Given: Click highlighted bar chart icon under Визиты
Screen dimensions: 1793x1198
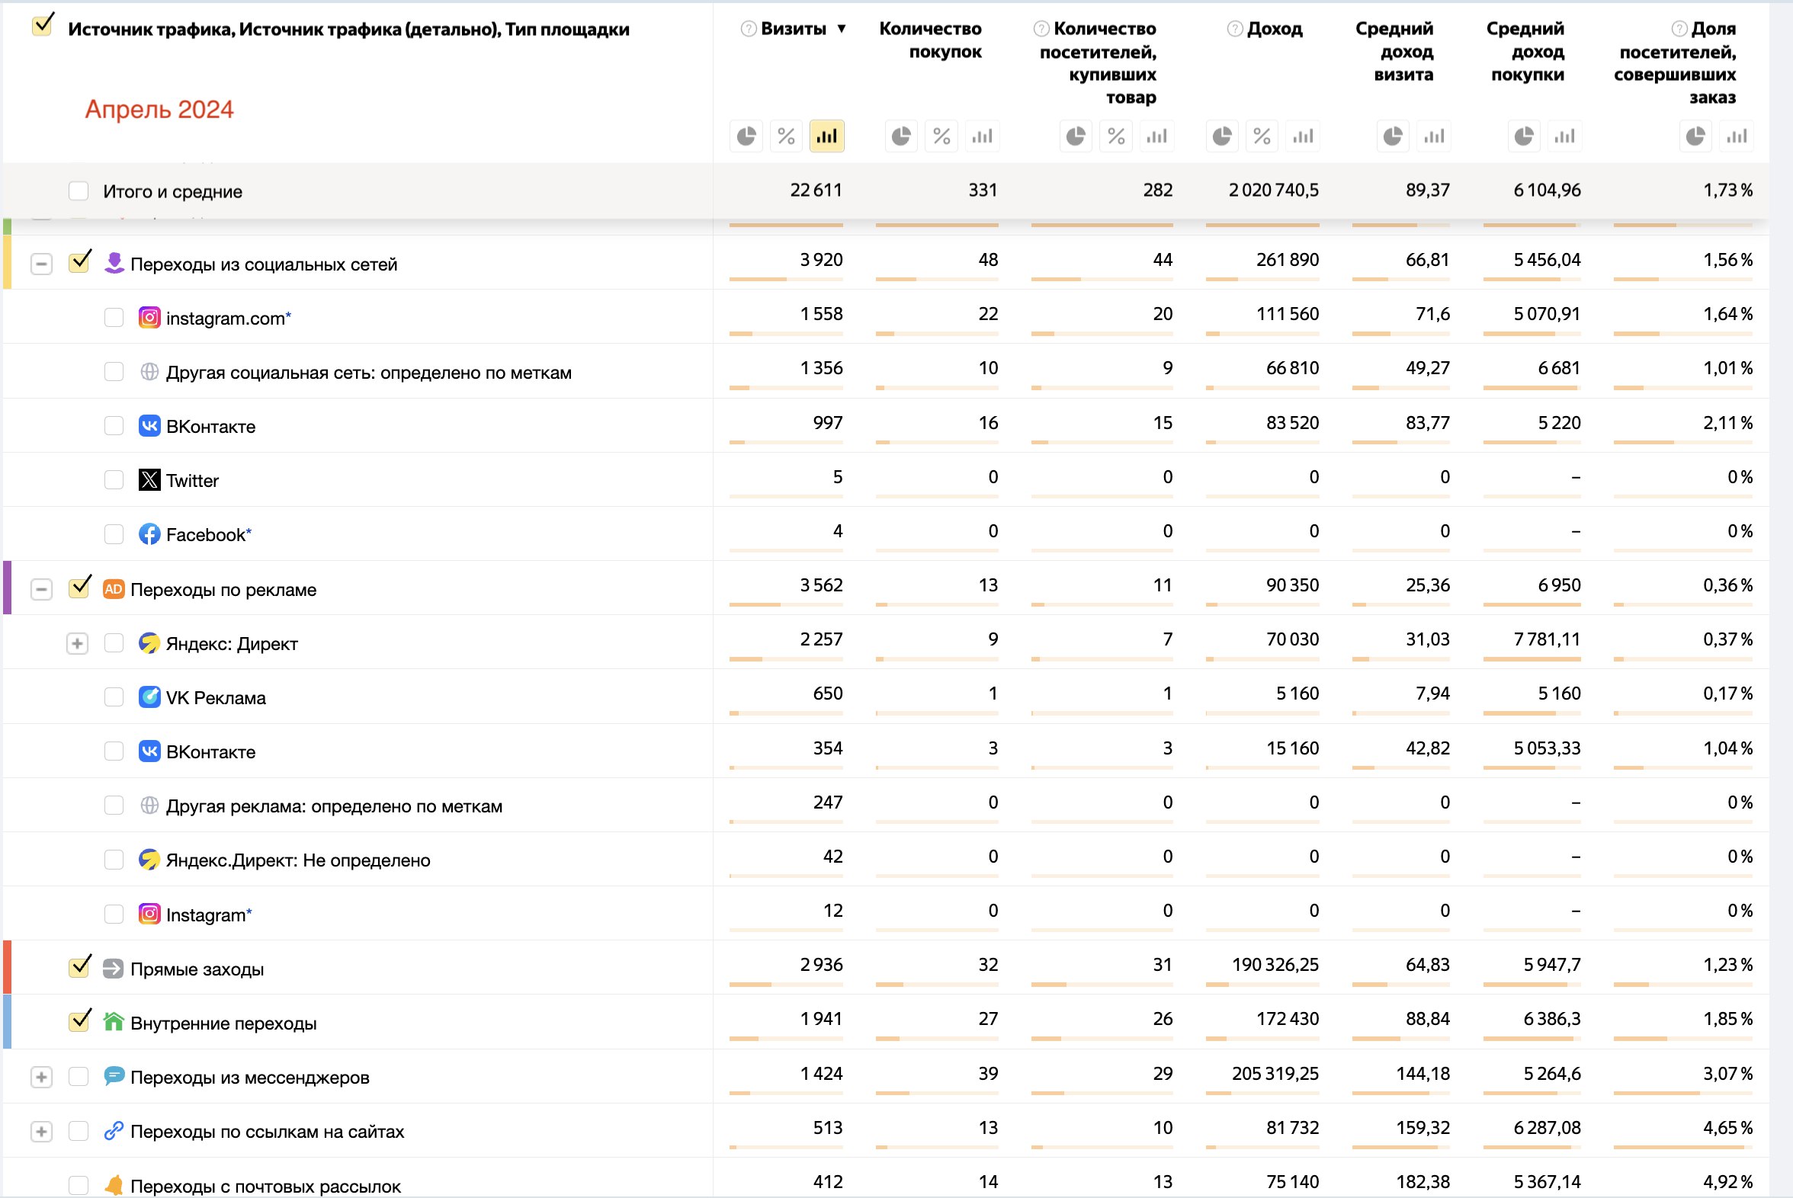Looking at the screenshot, I should click(826, 136).
